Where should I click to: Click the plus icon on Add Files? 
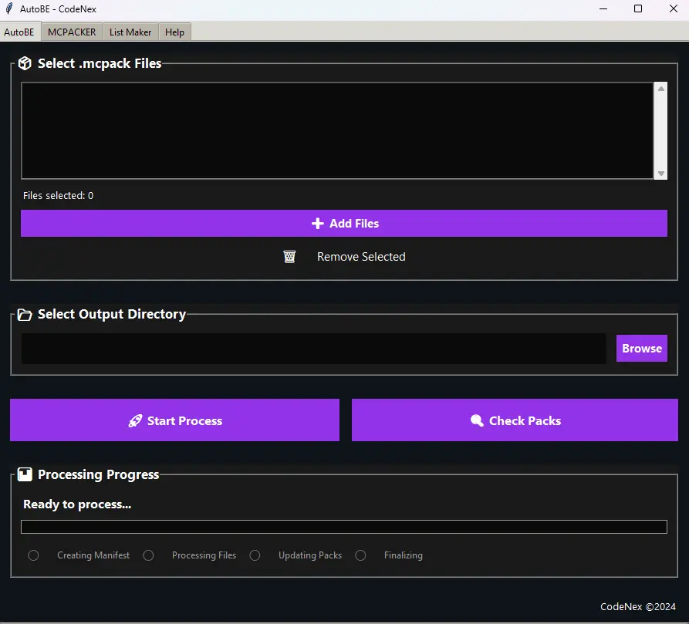tap(317, 224)
